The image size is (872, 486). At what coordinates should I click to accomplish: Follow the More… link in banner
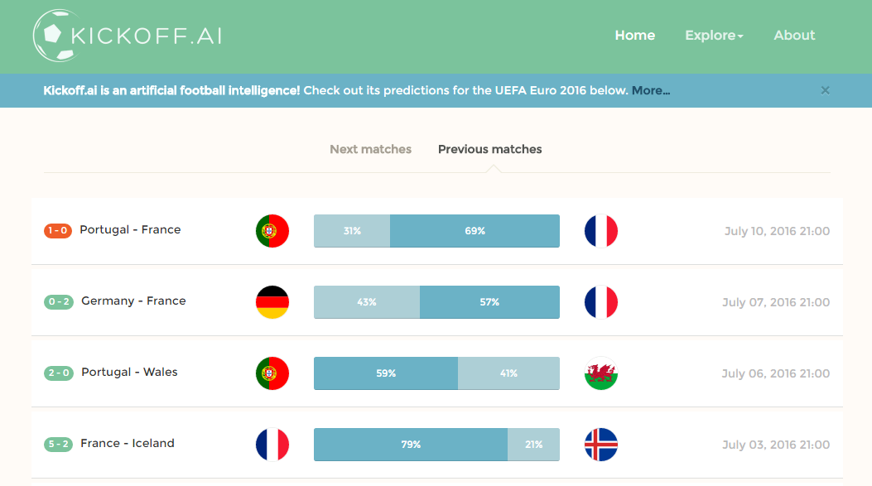pos(651,91)
